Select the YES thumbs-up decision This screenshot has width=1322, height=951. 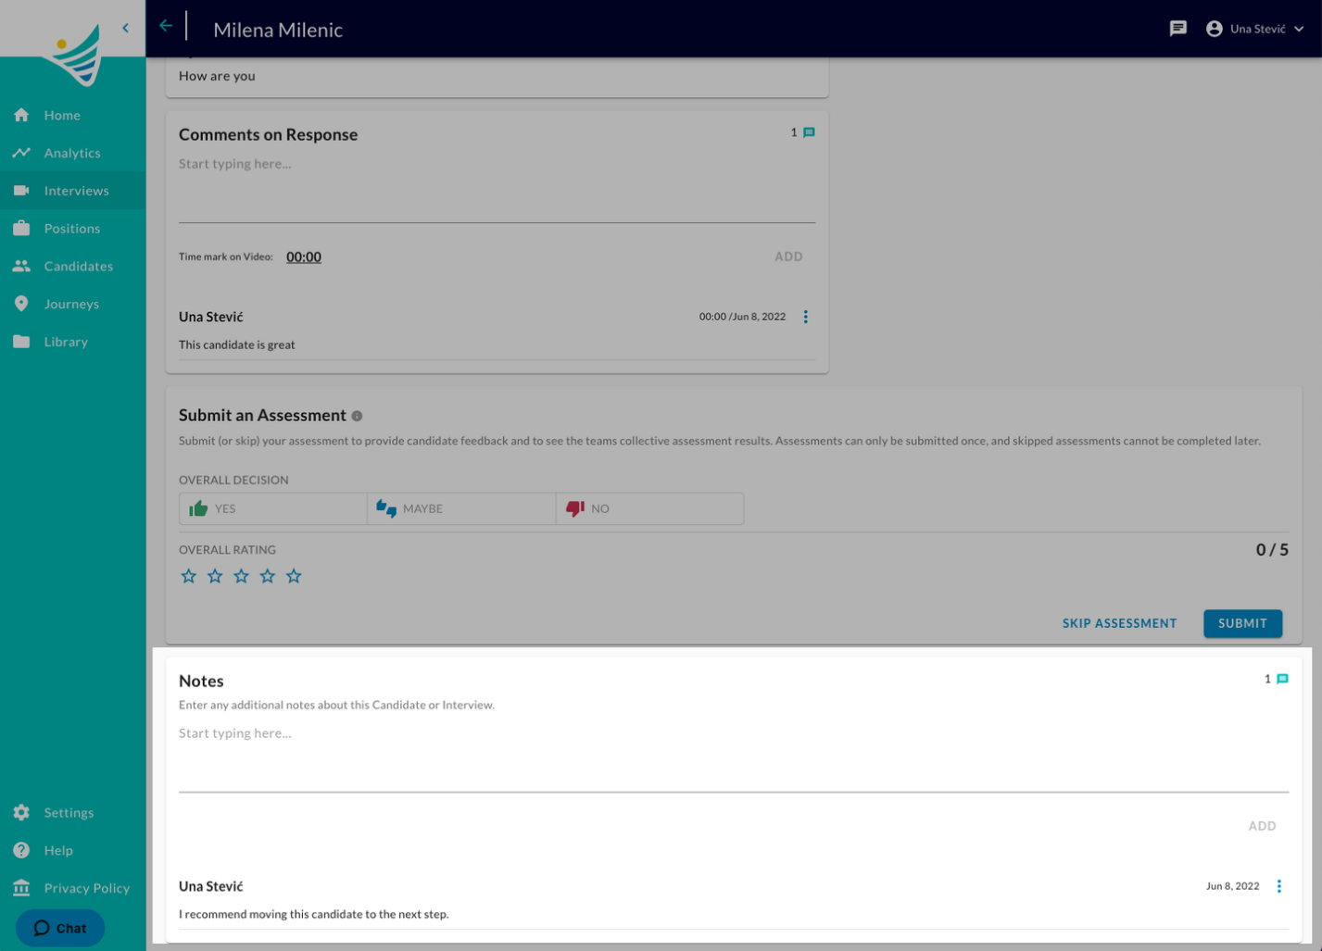coord(272,508)
